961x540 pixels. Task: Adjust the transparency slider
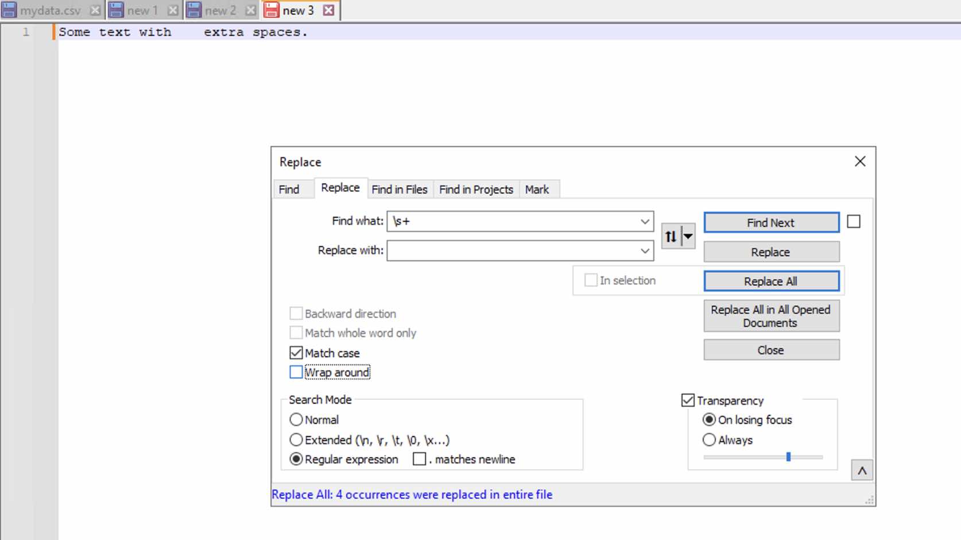coord(789,456)
